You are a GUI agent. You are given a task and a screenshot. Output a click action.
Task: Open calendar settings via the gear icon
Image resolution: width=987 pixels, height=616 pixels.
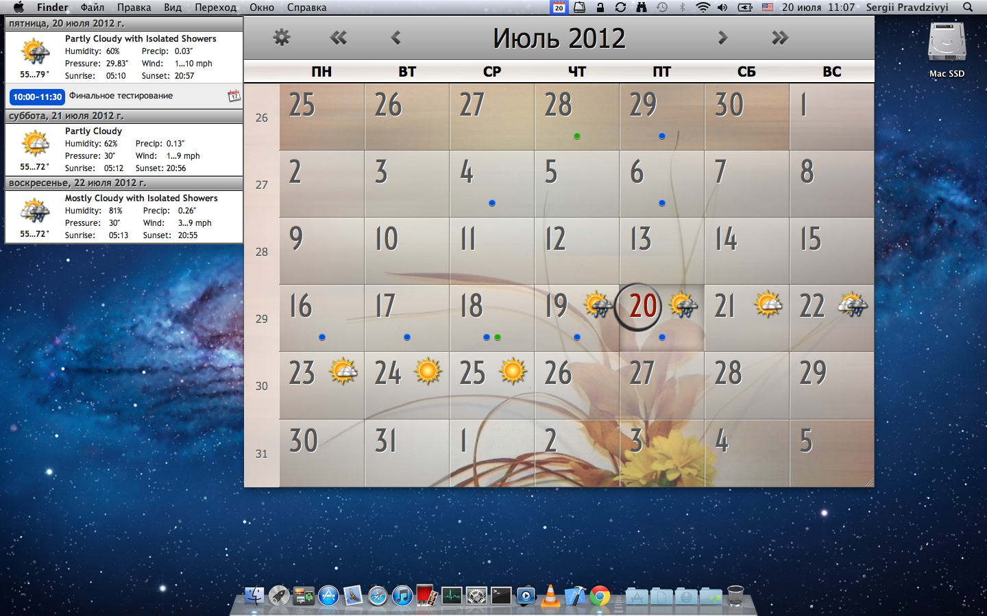tap(281, 38)
